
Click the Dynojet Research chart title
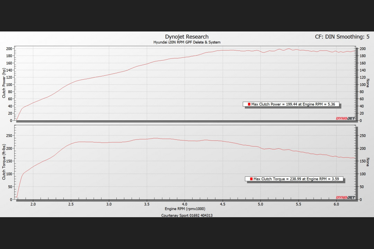187,37
